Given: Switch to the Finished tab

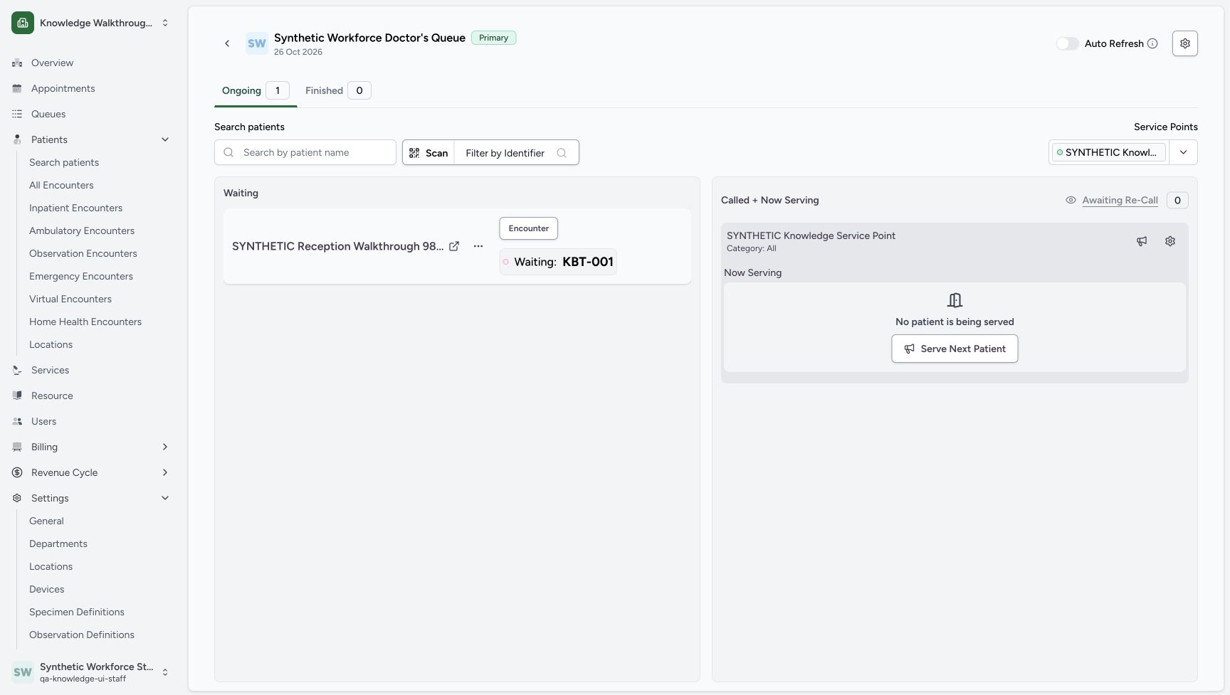Looking at the screenshot, I should 338,90.
